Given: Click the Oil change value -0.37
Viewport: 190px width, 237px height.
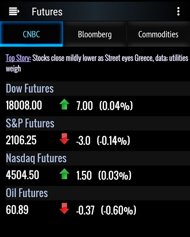Looking at the screenshot, I should coord(85,210).
